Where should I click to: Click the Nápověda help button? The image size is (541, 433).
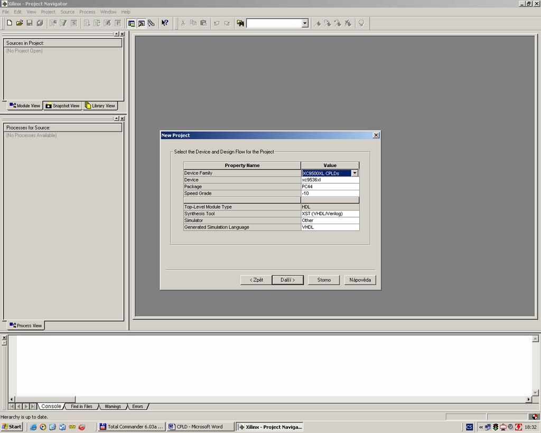coord(360,280)
